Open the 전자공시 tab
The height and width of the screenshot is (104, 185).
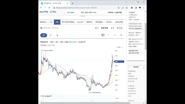coord(109,22)
